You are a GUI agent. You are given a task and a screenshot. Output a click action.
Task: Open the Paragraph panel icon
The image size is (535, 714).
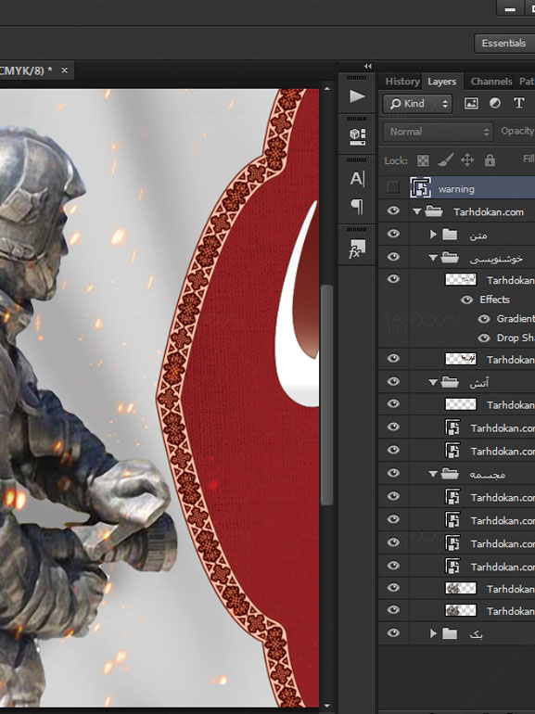(357, 207)
